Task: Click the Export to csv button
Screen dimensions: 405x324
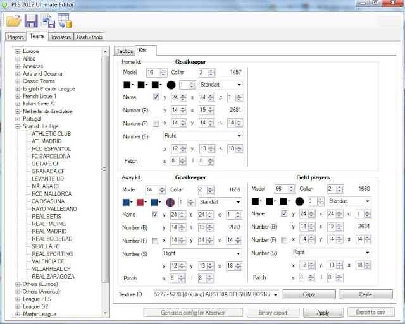Action: pos(371,312)
